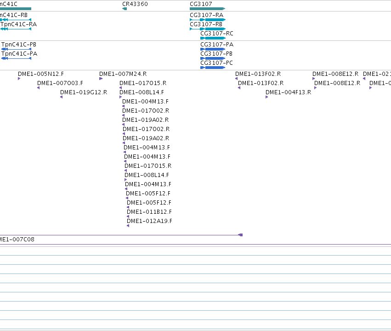Click the CR43360 gene label
The height and width of the screenshot is (331, 391).
coord(135,4)
